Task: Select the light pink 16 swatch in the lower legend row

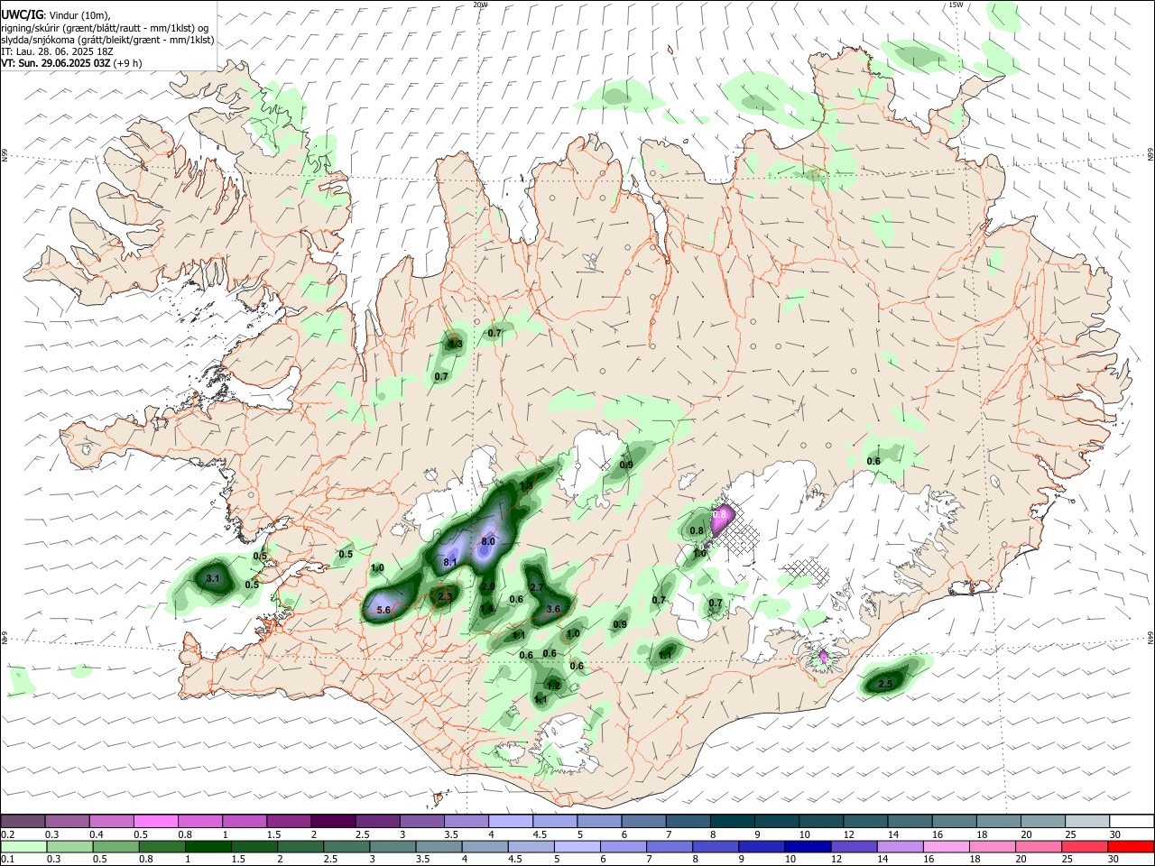Action: point(946,846)
